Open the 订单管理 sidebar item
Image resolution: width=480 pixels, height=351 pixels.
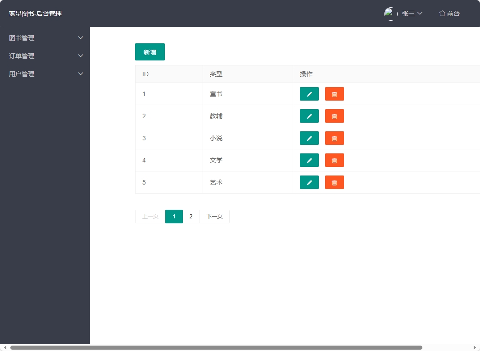tap(45, 56)
